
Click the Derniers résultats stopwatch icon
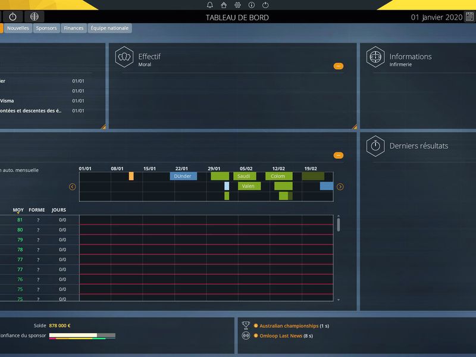click(x=375, y=146)
